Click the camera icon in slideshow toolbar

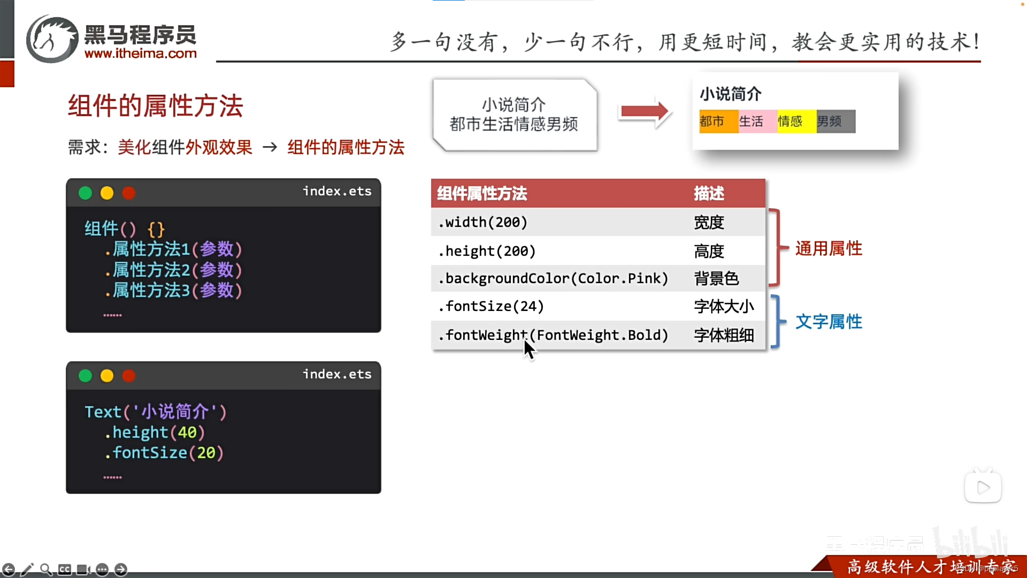tap(83, 569)
